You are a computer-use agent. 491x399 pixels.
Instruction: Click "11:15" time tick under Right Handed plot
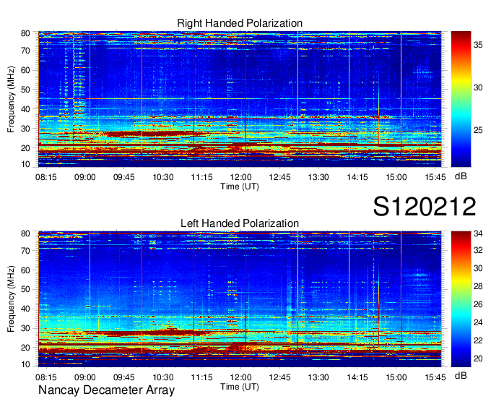[x=201, y=177]
